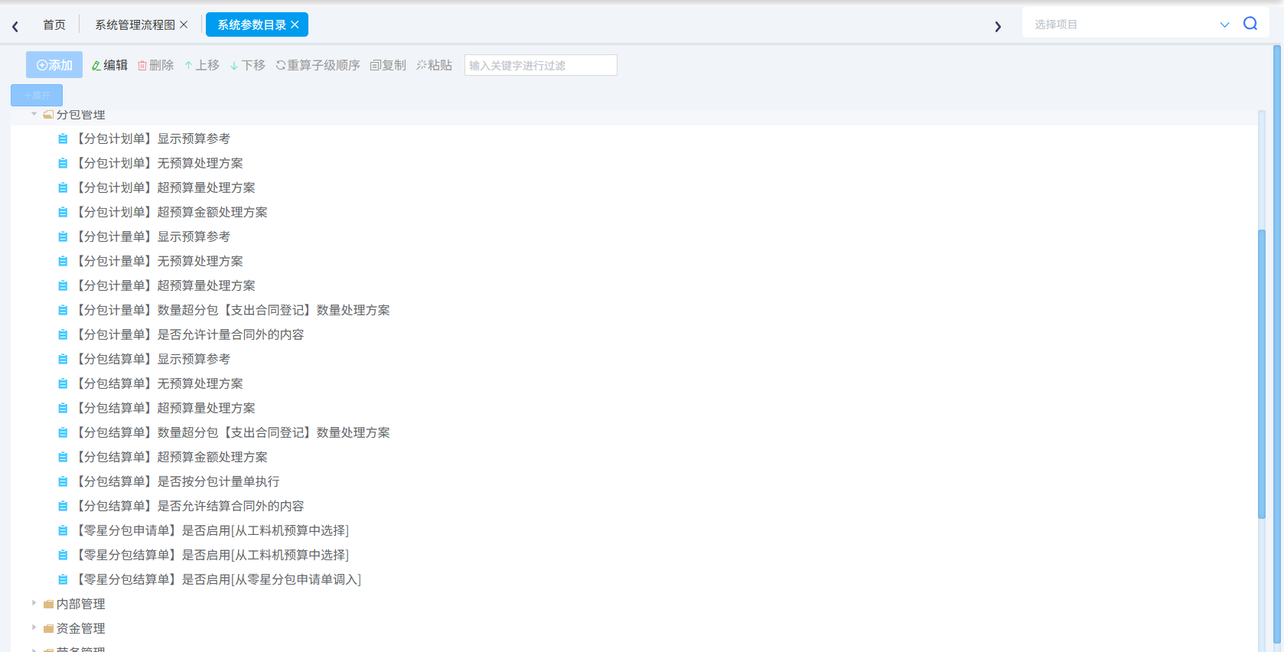This screenshot has height=652, width=1284.
Task: Click document icon for 【分包结算单】是否按分包计量单执行
Action: coord(63,481)
